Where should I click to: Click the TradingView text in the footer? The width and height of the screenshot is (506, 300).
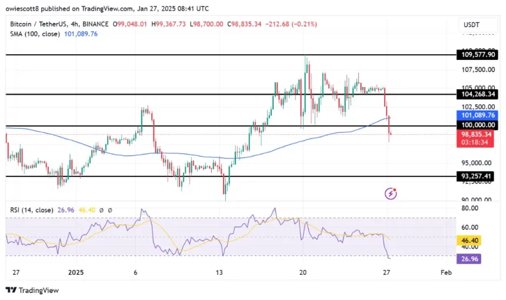tap(39, 290)
